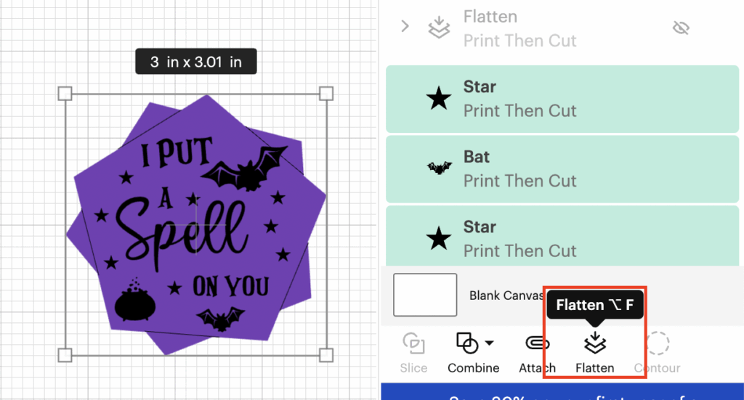Click the Blank Canvas white swatch
Screen dimensions: 744x400
(x=425, y=295)
